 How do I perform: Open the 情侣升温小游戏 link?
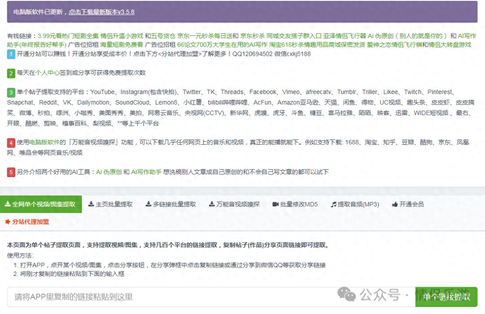tap(122, 36)
